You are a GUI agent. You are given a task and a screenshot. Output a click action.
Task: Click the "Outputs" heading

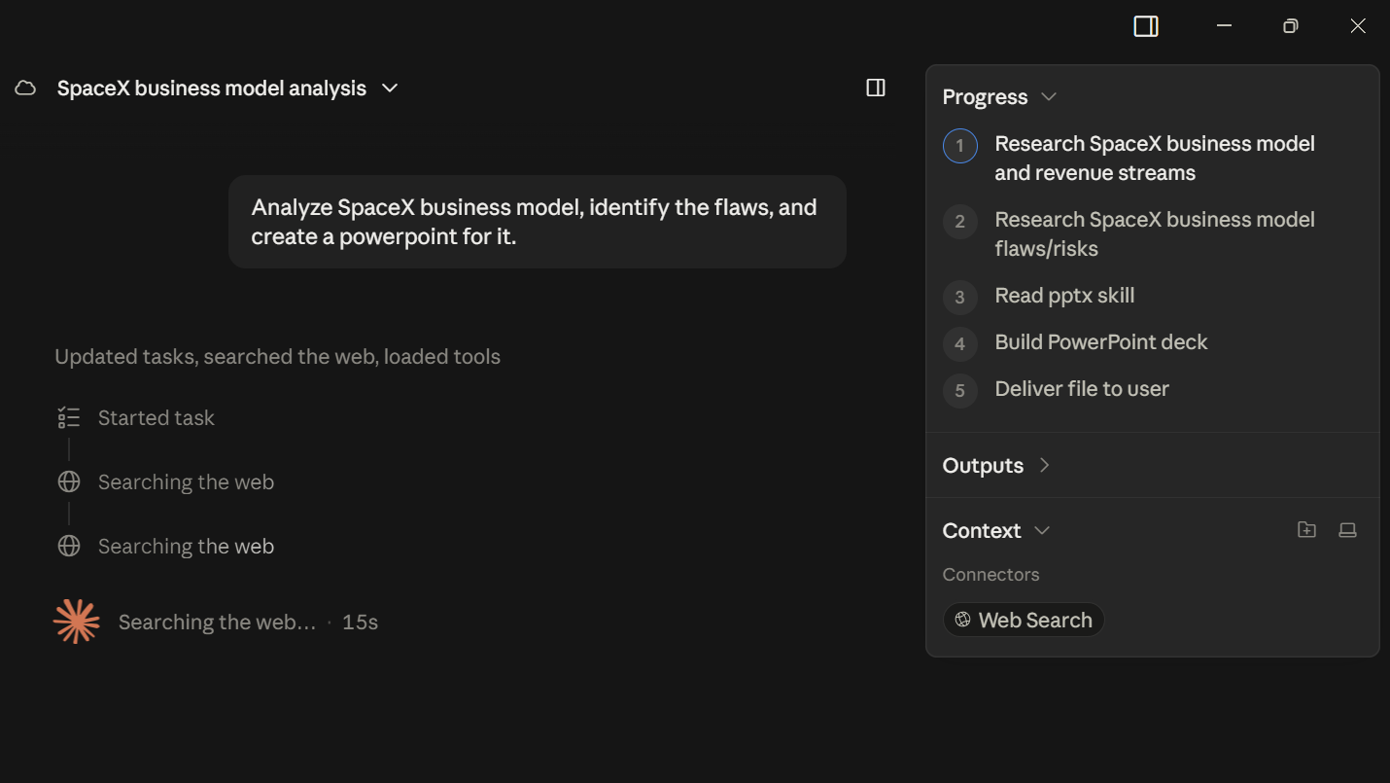(983, 466)
